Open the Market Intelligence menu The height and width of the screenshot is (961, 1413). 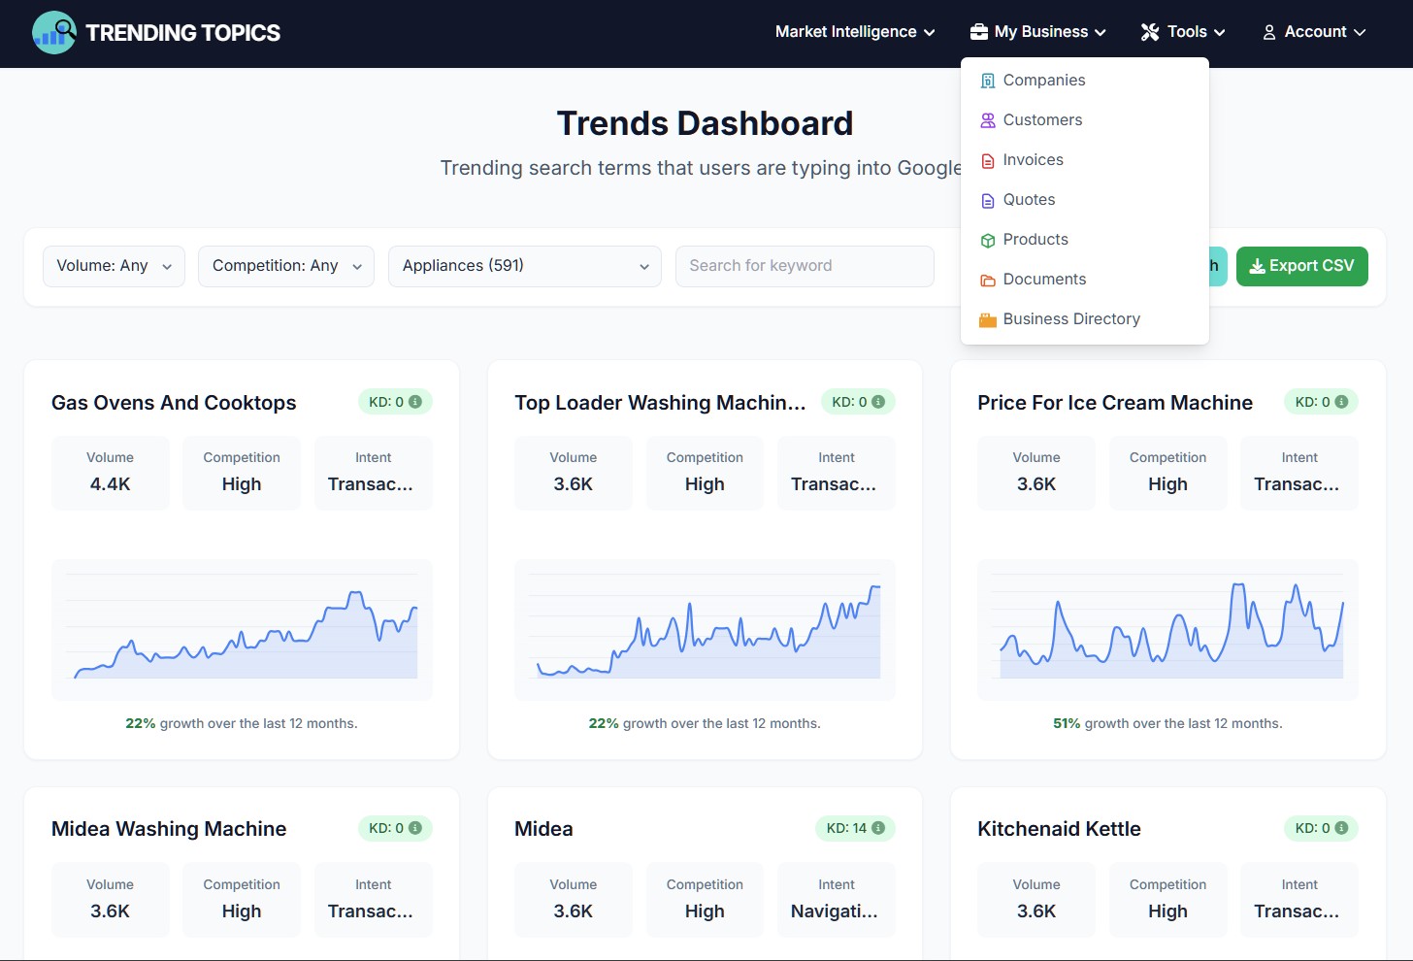point(854,31)
